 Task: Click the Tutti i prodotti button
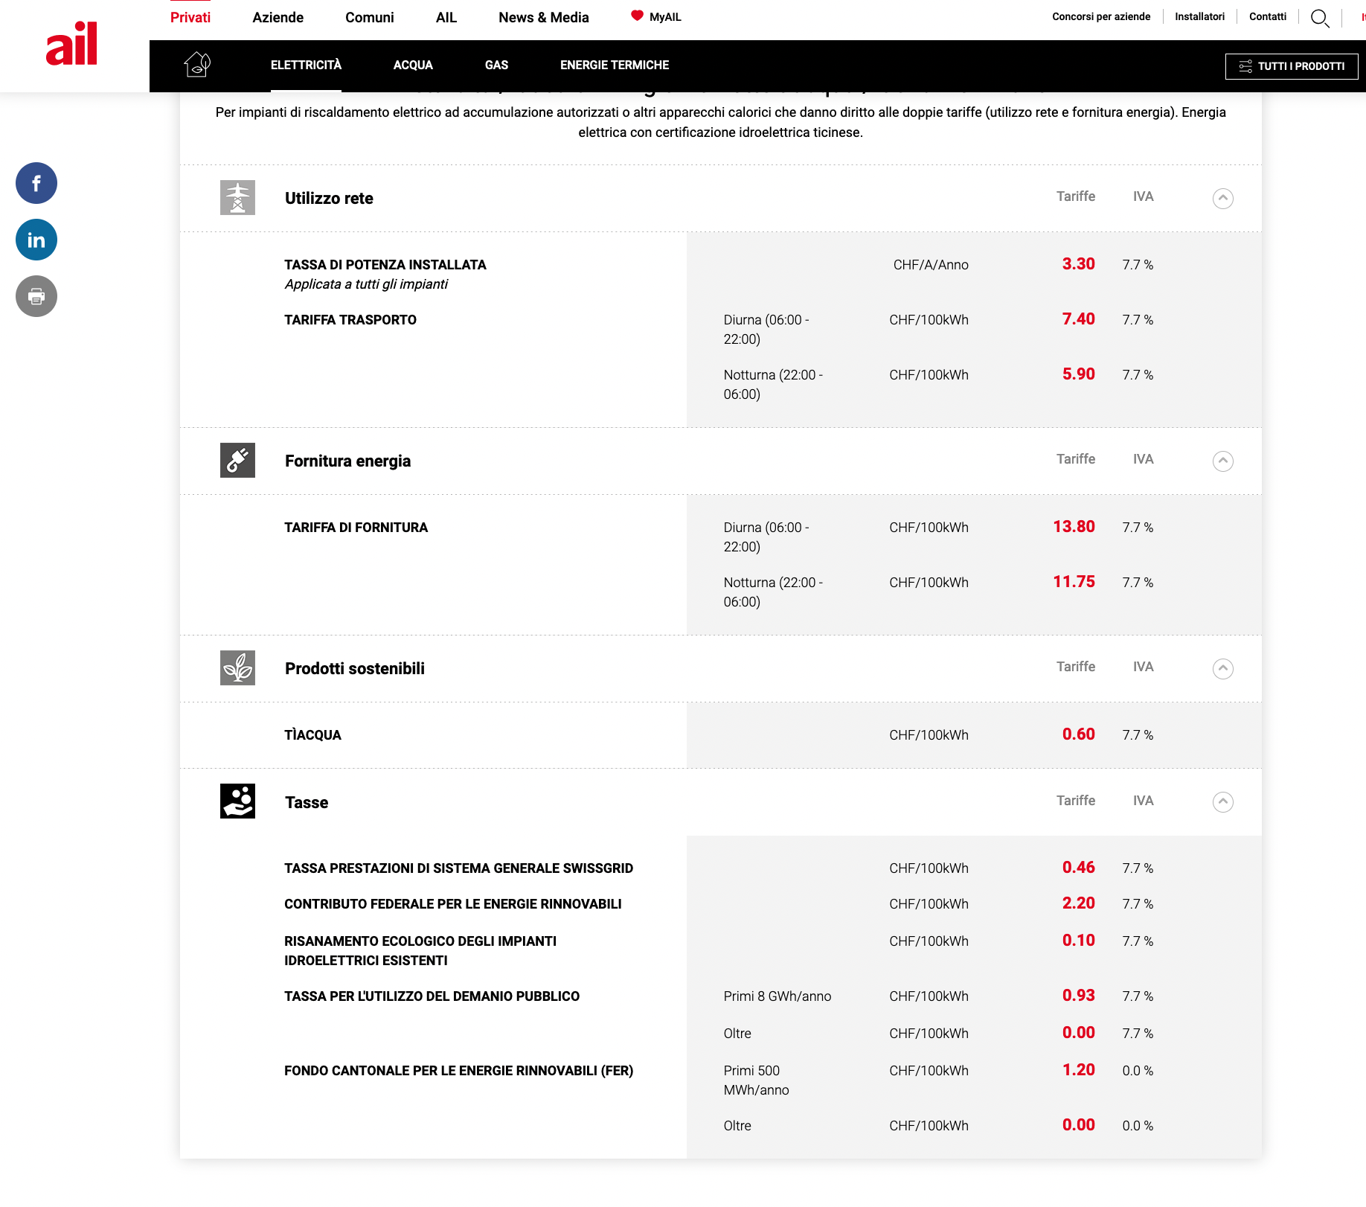tap(1291, 66)
